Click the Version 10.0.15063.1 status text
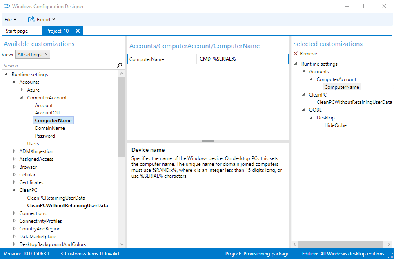394x259 pixels. (27, 254)
